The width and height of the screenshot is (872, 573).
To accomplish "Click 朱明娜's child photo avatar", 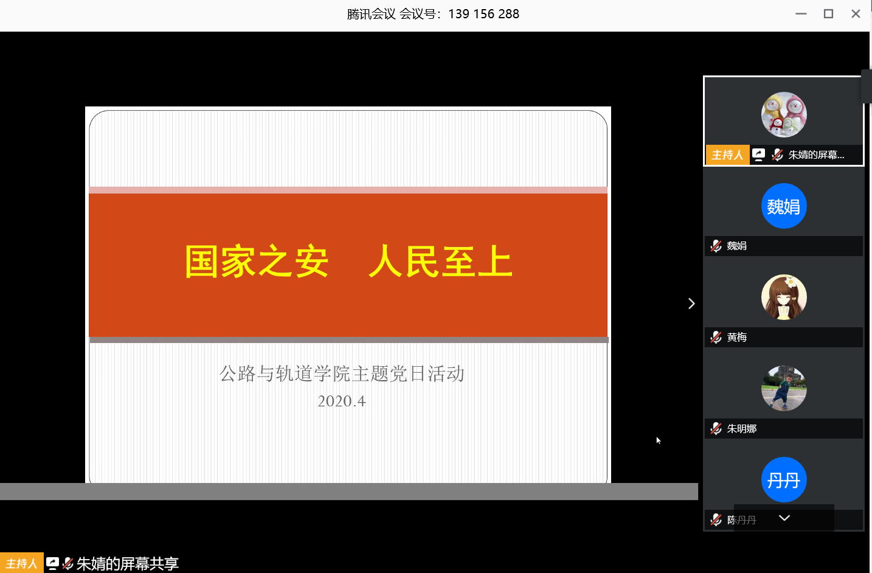I will [784, 389].
